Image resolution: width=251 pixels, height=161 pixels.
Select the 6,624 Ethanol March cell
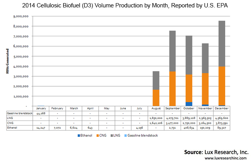[74, 128]
